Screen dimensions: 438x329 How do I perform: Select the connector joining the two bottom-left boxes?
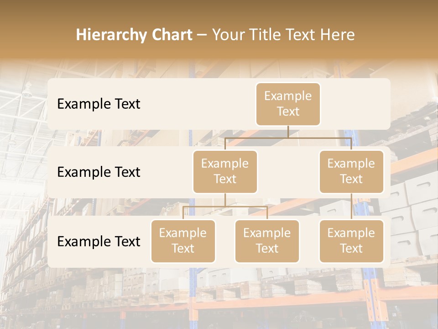tap(225, 207)
